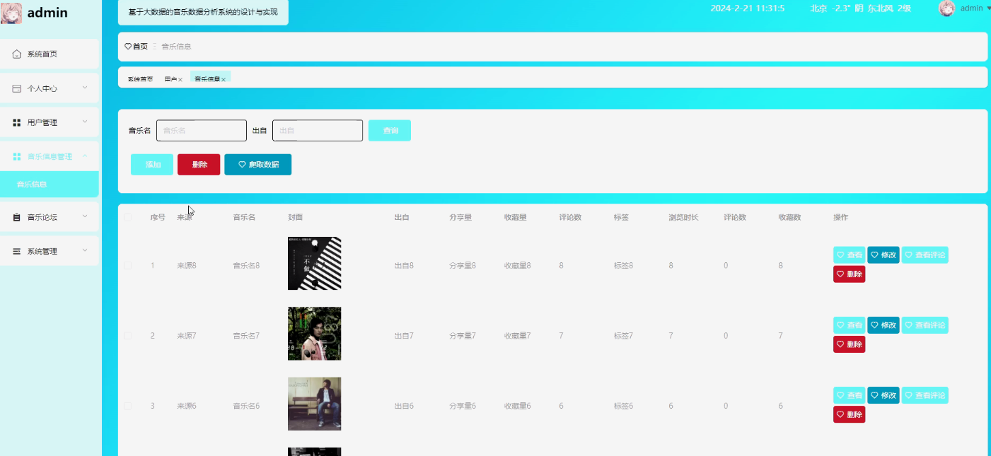Click the 添加 button
This screenshot has height=456, width=991.
(152, 165)
